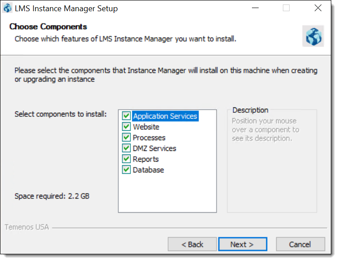The height and width of the screenshot is (261, 338).
Task: Click the empty area of components list
Action: [167, 193]
